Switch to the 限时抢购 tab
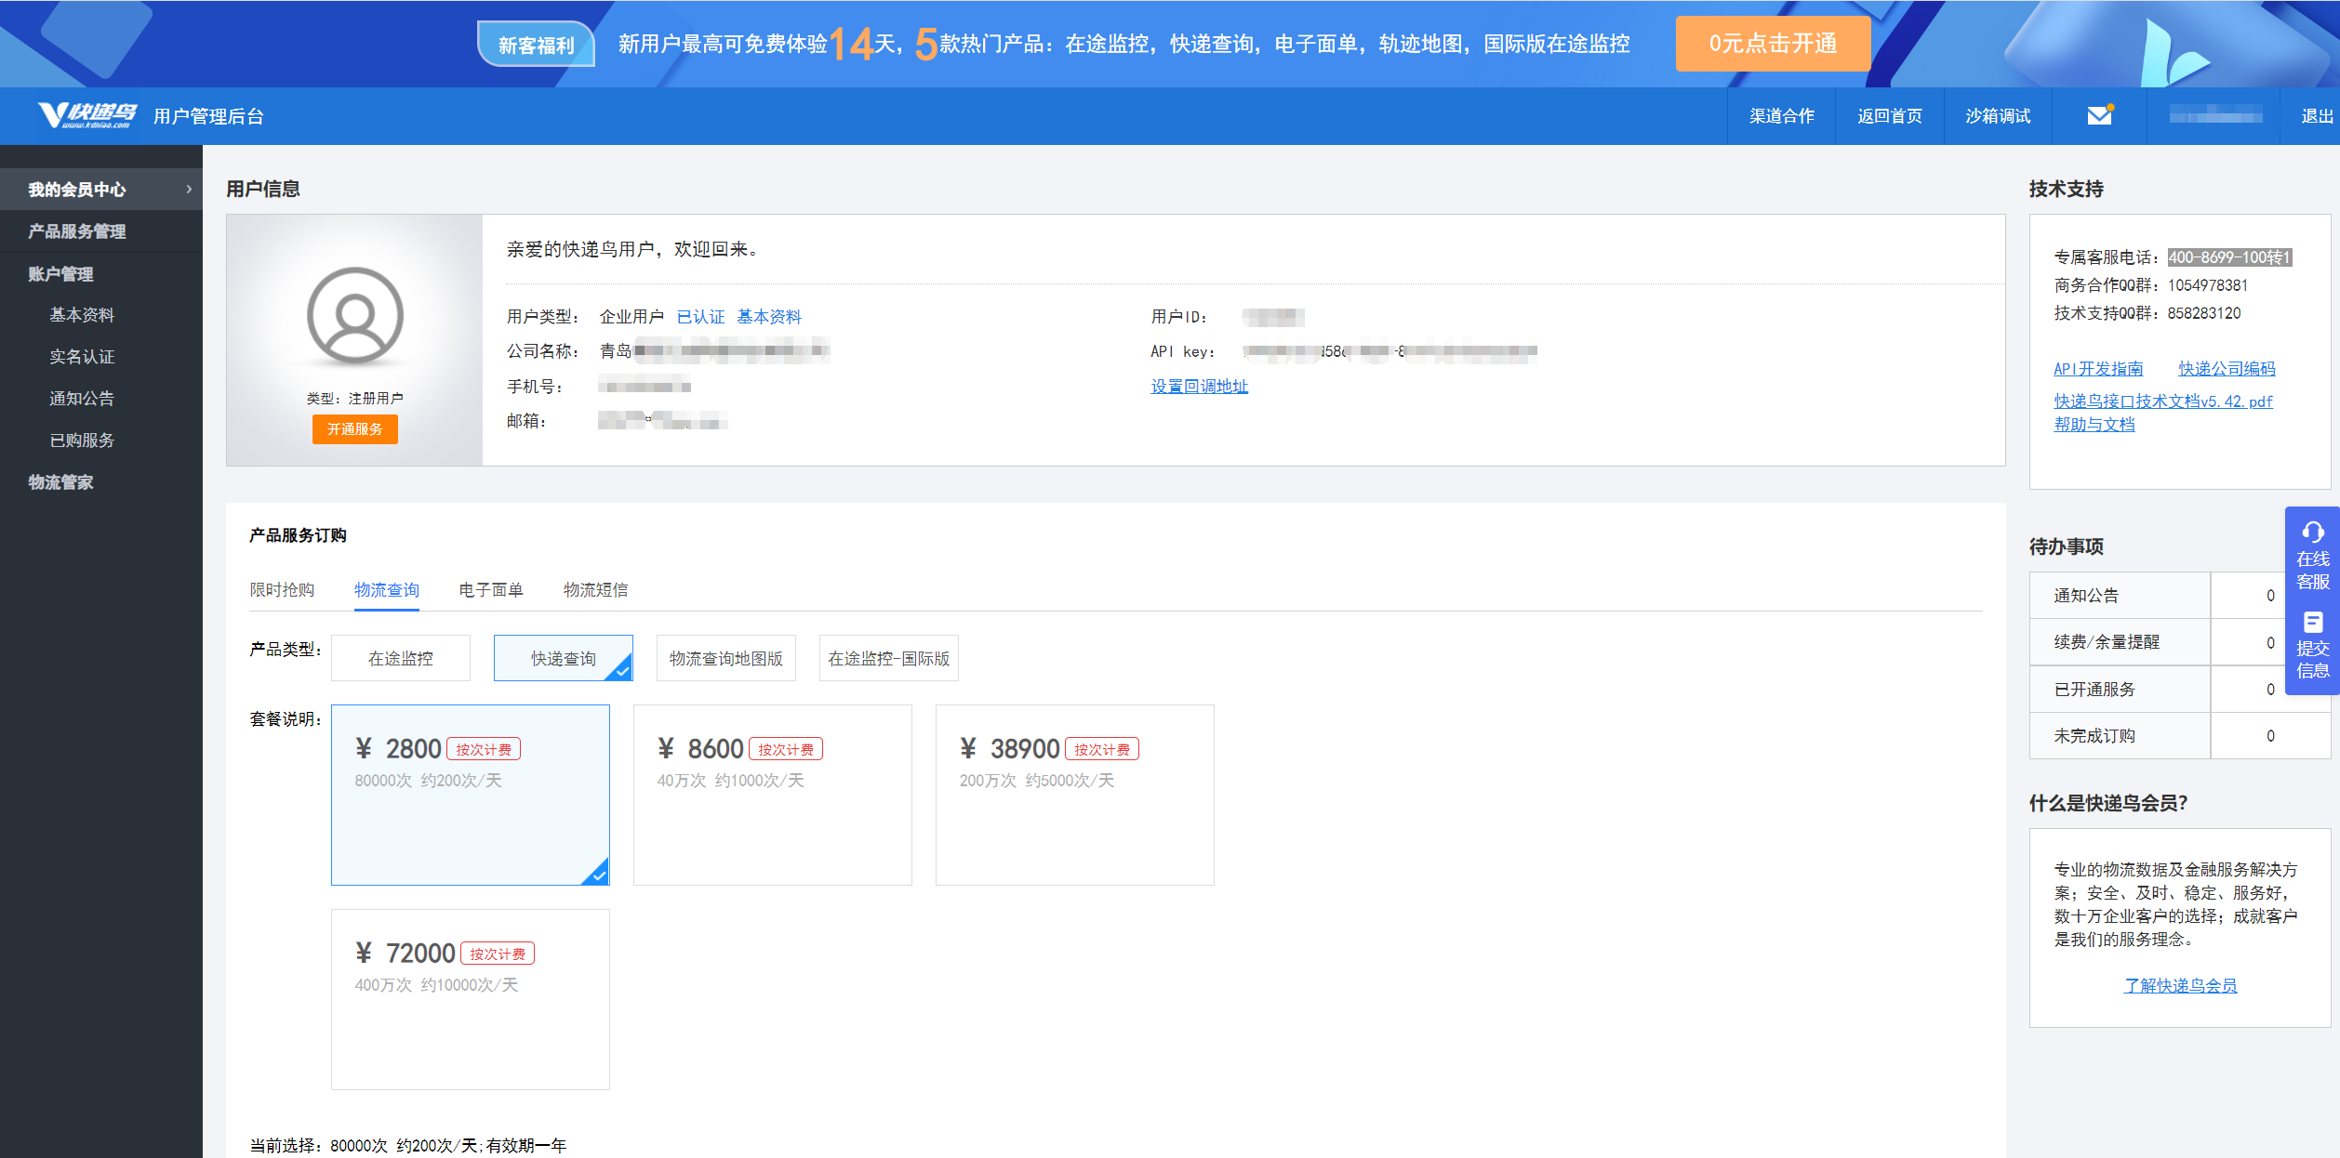2340x1158 pixels. 282,590
